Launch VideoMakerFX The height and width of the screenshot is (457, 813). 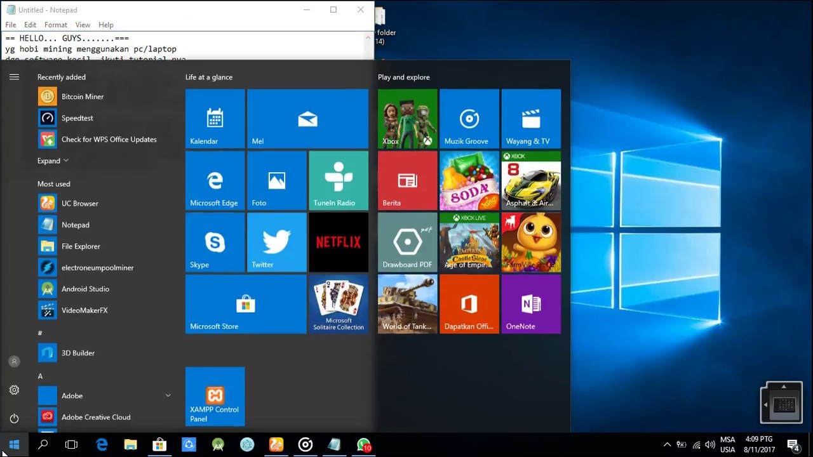point(105,310)
